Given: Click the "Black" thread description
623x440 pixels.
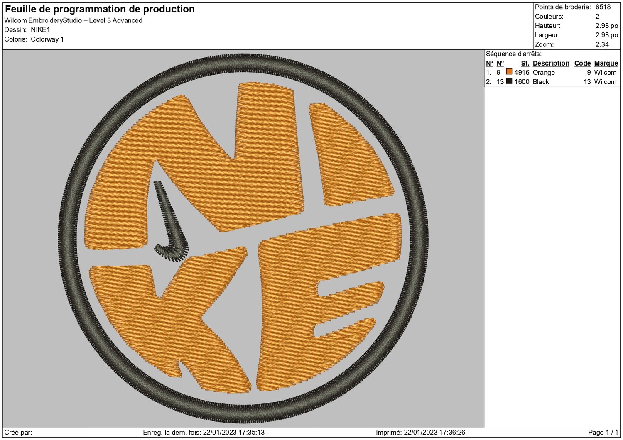Looking at the screenshot, I should pyautogui.click(x=541, y=82).
